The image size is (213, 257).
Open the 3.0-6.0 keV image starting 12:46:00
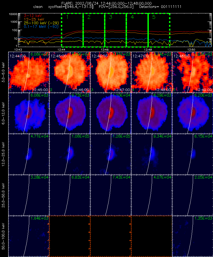click(111, 72)
